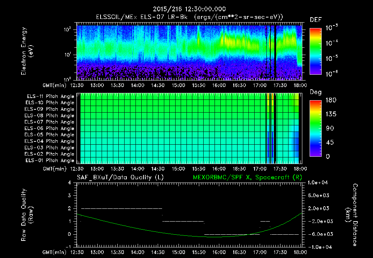This screenshot has width=373, height=258.
Task: Click the 180 value on Deg scale
Action: click(331, 100)
